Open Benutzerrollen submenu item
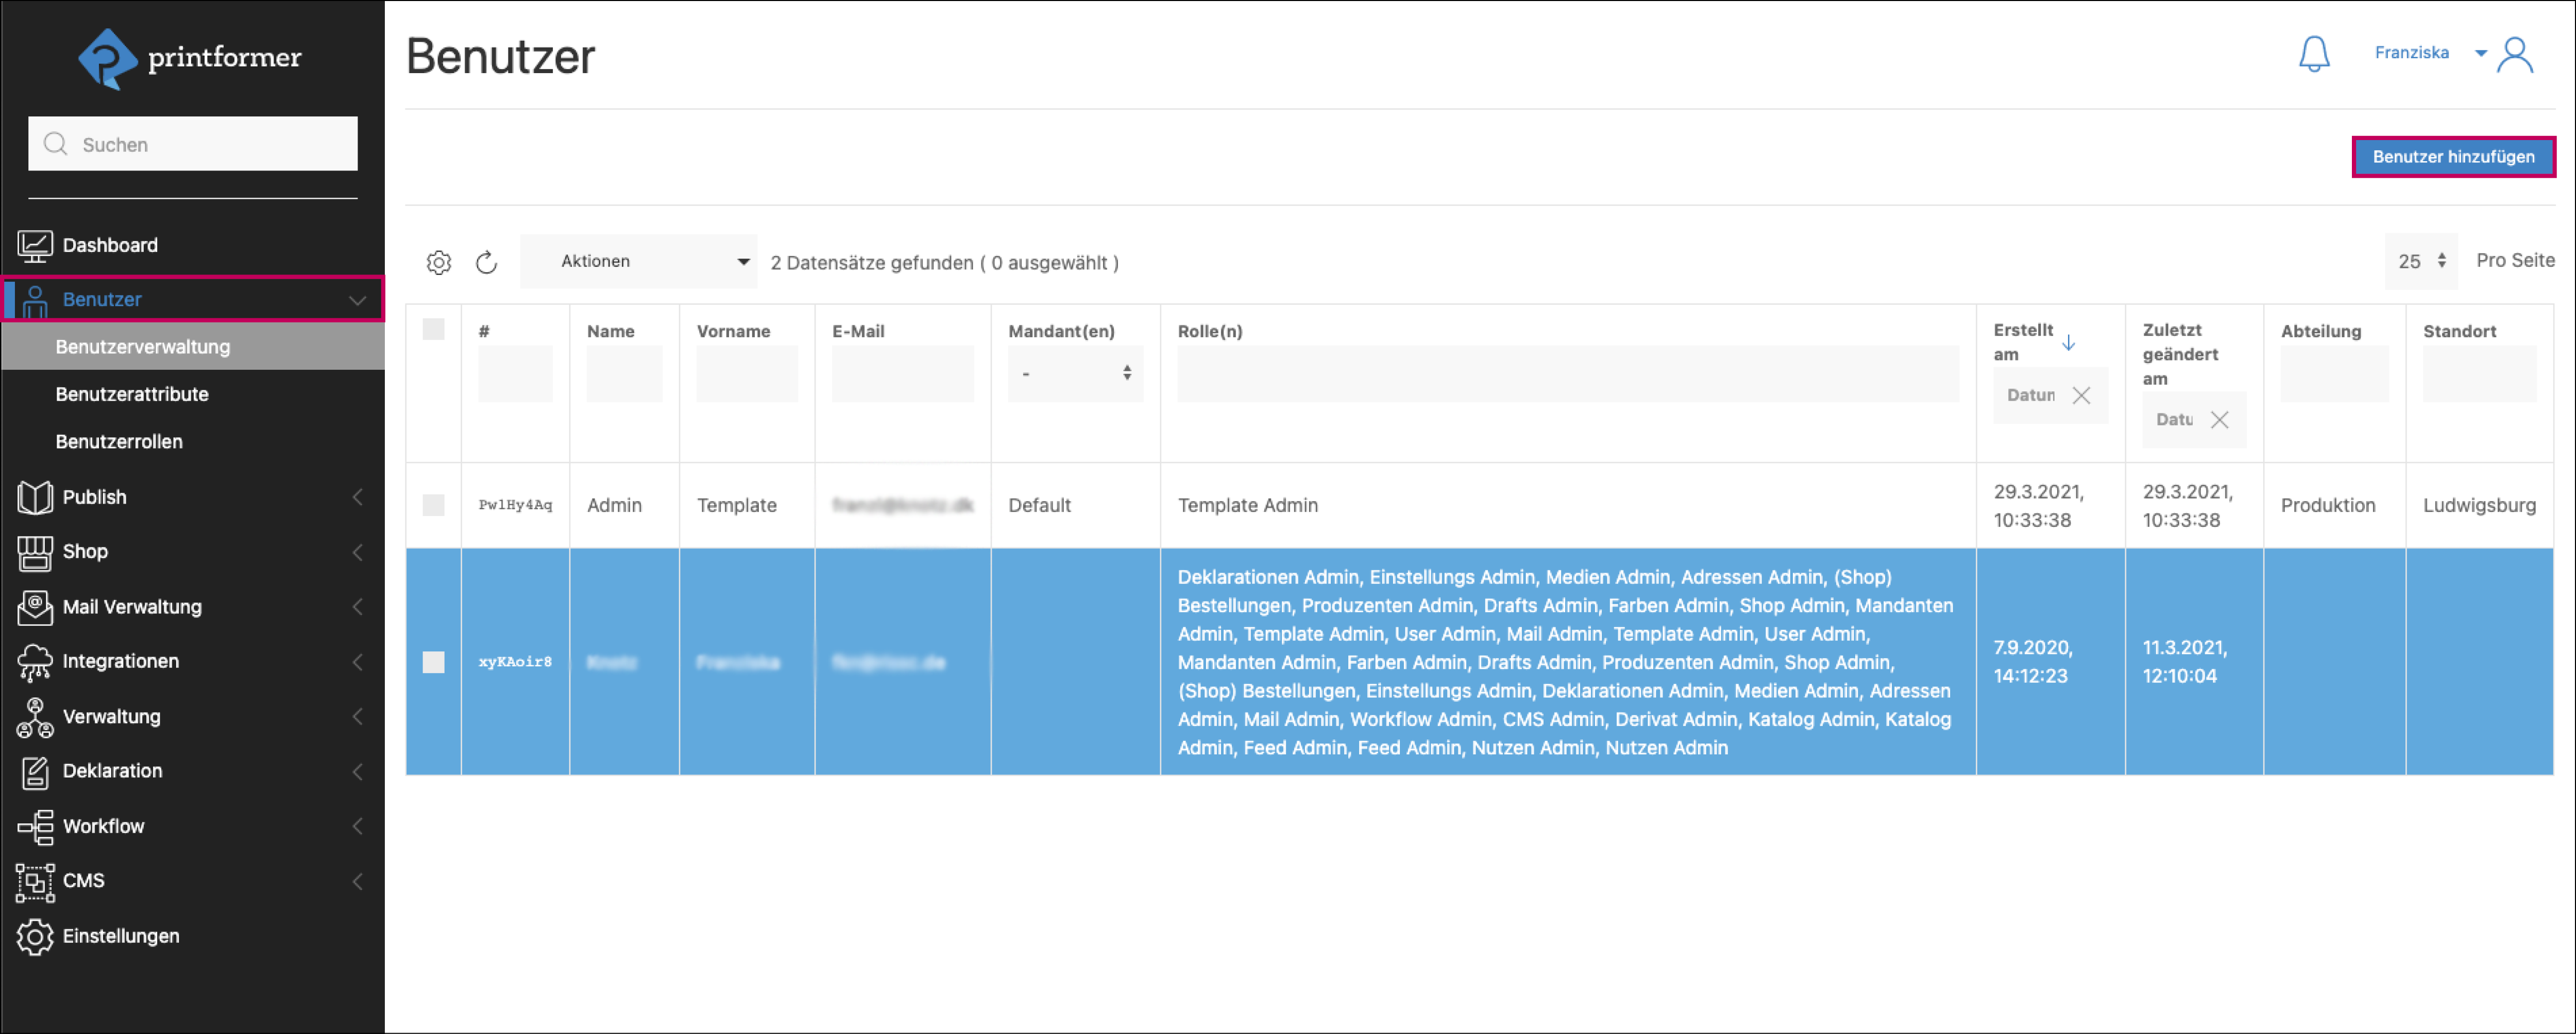 pos(119,442)
